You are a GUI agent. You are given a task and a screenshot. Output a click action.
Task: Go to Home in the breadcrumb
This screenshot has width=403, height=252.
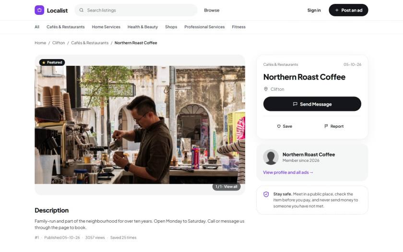coord(40,43)
